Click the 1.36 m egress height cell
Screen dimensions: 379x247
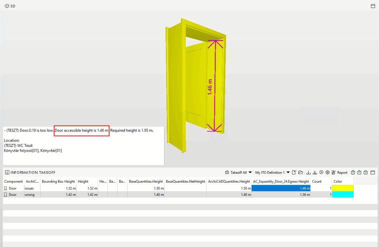coord(281,194)
